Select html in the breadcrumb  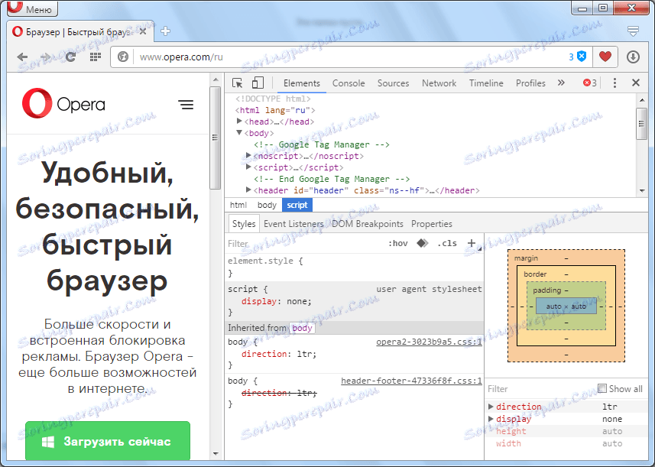[238, 205]
